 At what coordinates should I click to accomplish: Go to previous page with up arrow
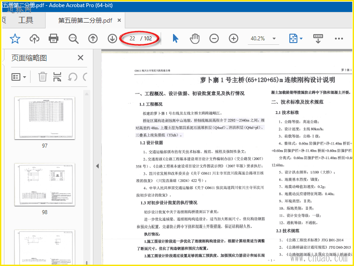93,39
